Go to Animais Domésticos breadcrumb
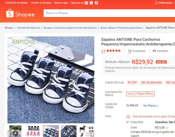175x137 pixels. [28, 28]
